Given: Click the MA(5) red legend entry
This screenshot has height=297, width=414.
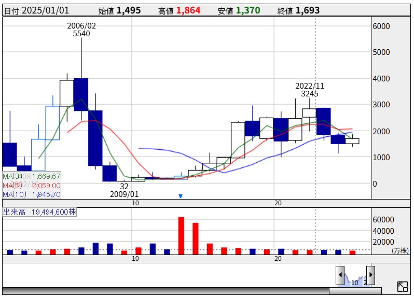Looking at the screenshot, I should pos(31,185).
